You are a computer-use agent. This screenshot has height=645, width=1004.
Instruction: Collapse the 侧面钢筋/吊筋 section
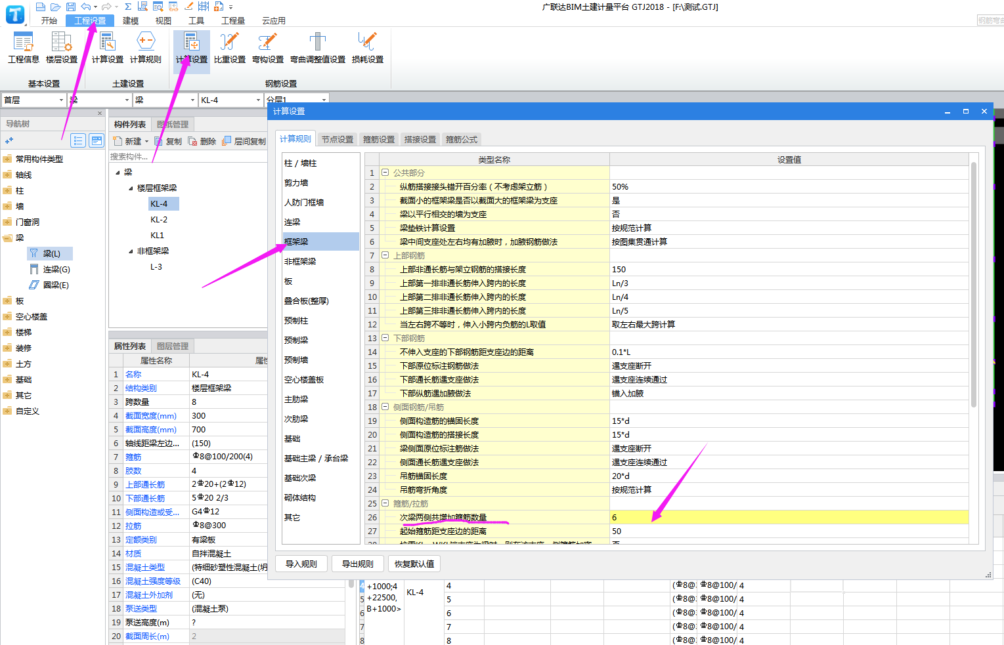(385, 407)
